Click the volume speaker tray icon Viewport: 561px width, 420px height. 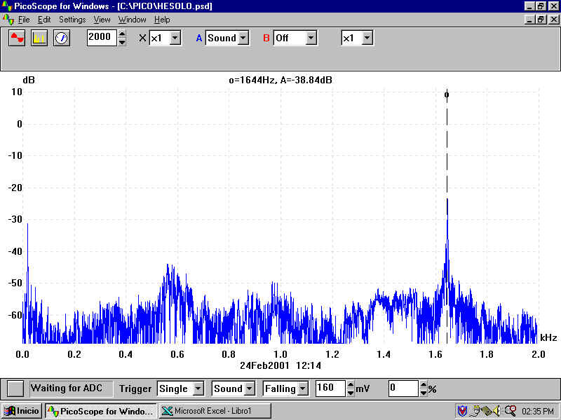pyautogui.click(x=496, y=411)
